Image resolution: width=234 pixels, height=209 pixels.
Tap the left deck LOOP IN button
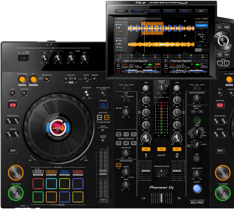click(x=22, y=79)
